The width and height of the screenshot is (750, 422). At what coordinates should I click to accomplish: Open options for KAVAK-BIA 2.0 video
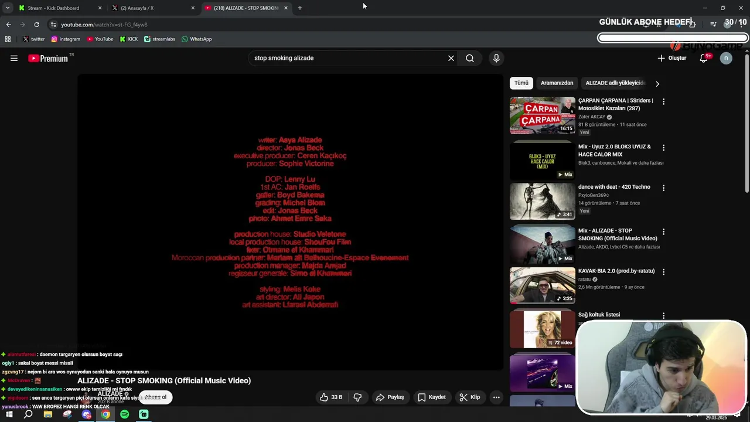[x=663, y=272]
